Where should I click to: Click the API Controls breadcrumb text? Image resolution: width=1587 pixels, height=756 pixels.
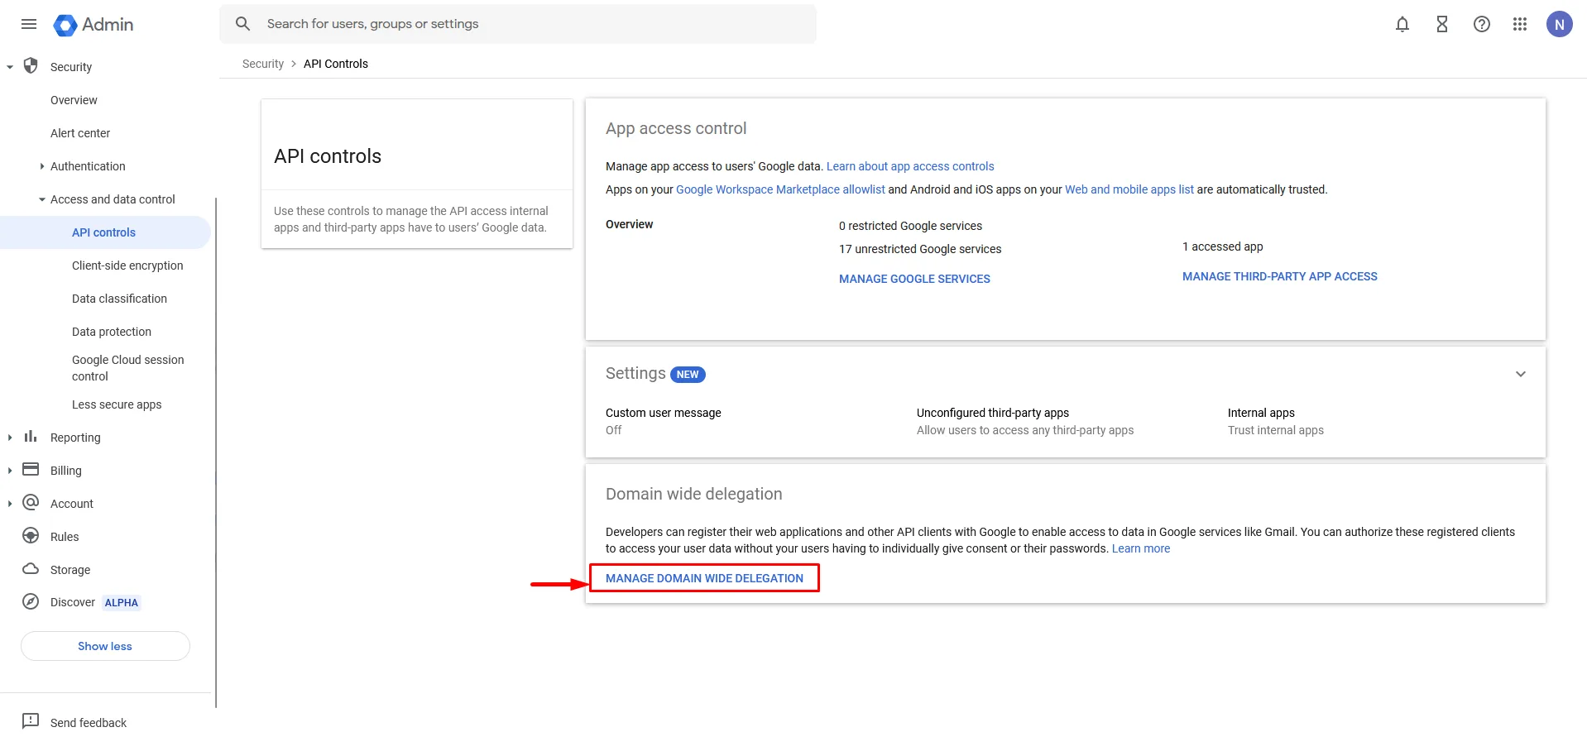[x=336, y=64]
